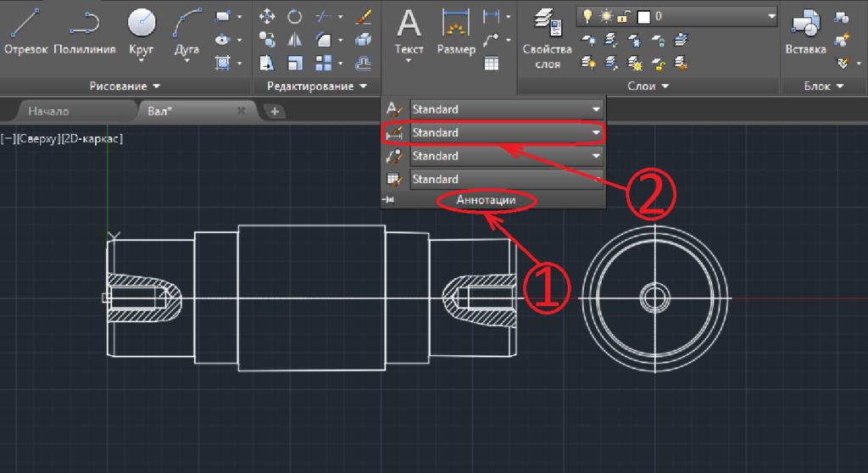Choose the Rotate tool icon
The width and height of the screenshot is (868, 473).
pyautogui.click(x=295, y=16)
